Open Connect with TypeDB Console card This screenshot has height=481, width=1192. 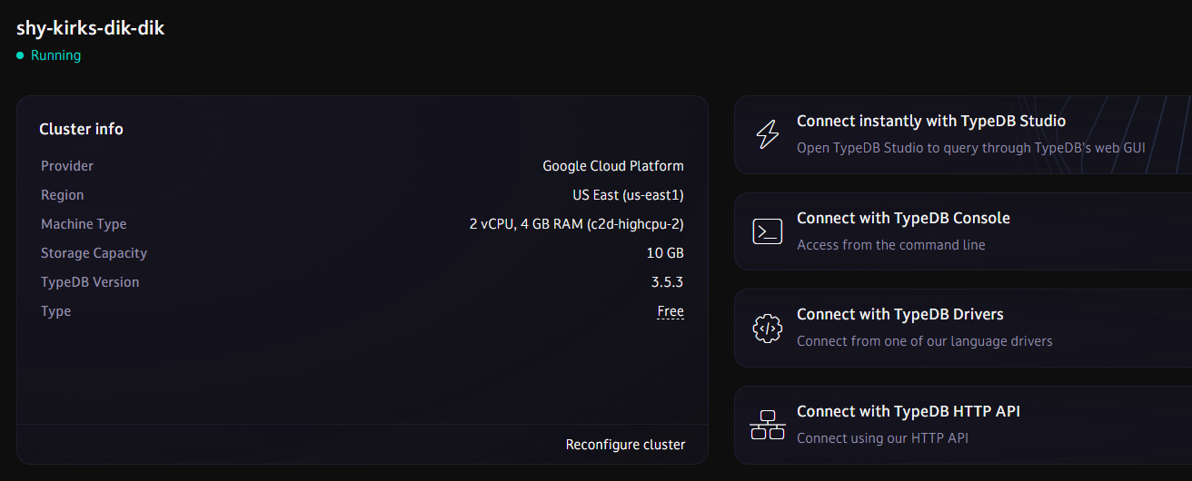tap(963, 231)
